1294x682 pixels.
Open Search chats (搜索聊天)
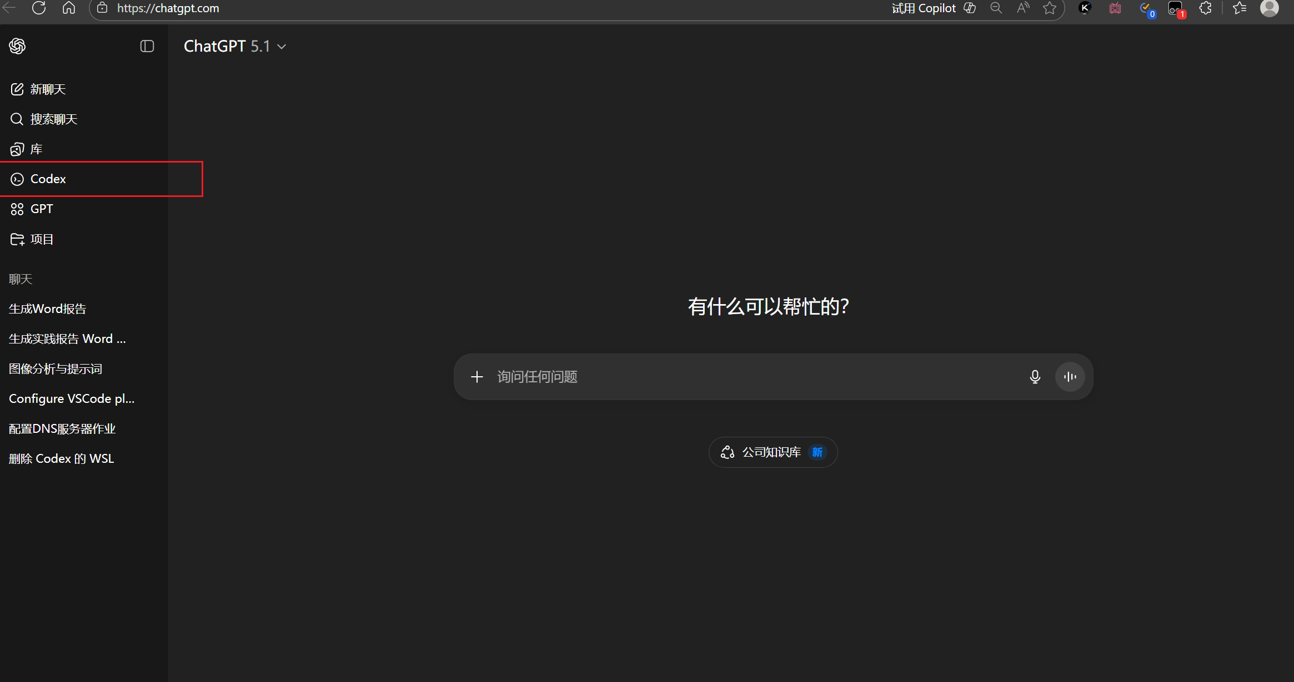[x=53, y=119]
